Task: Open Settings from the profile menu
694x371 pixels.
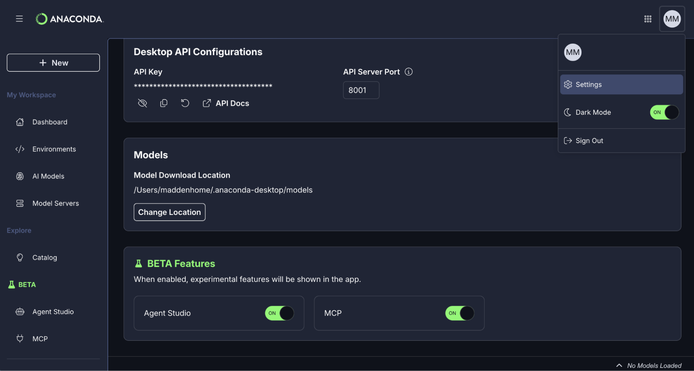Action: [x=621, y=84]
